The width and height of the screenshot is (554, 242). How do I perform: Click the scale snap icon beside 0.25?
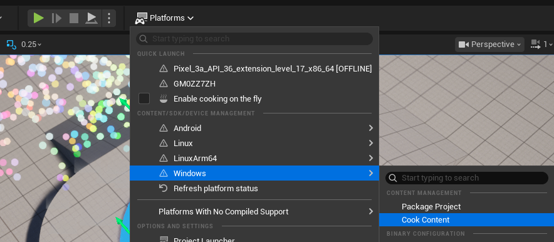point(12,45)
